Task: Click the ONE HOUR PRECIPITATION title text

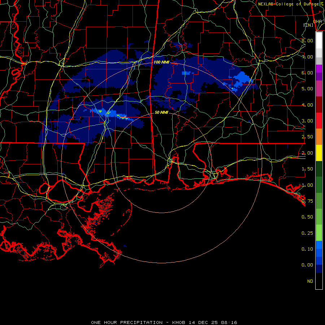Action: click(x=127, y=322)
